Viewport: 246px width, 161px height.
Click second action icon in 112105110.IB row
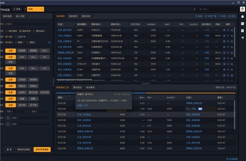click(x=228, y=41)
